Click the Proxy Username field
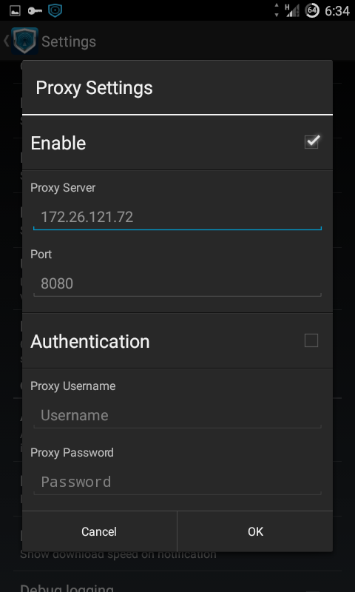 pos(177,416)
